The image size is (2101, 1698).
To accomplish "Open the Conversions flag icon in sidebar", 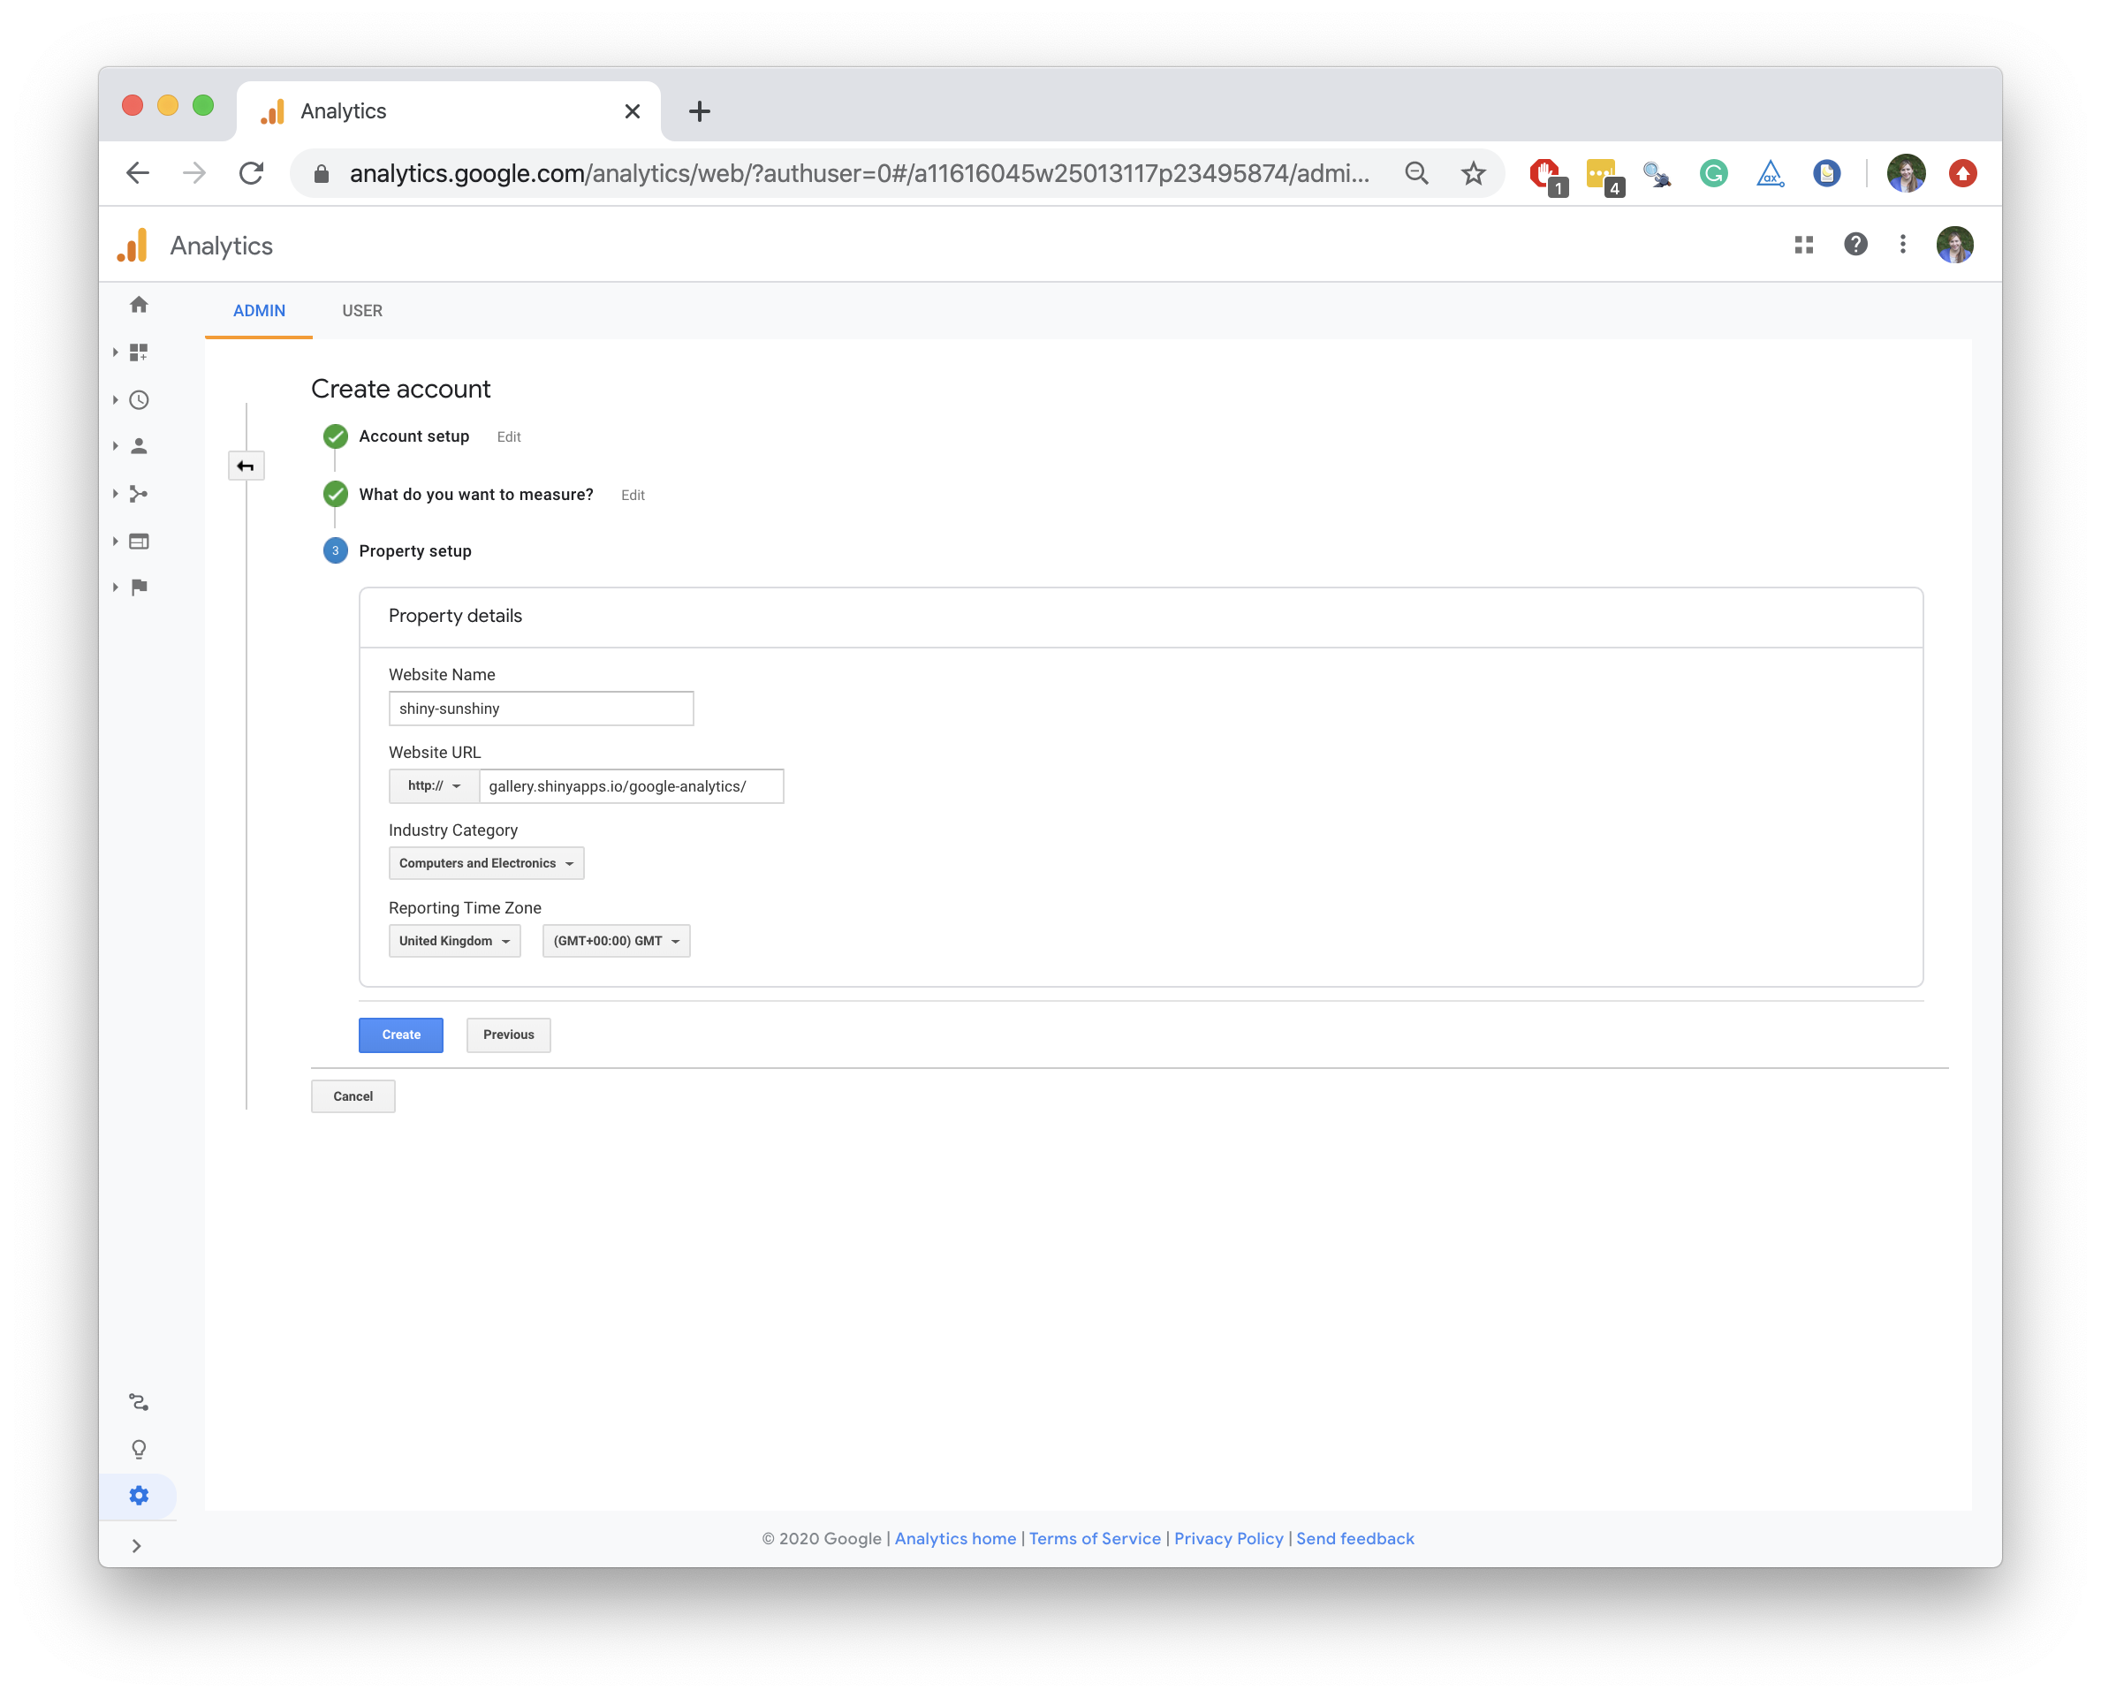I will (x=139, y=586).
